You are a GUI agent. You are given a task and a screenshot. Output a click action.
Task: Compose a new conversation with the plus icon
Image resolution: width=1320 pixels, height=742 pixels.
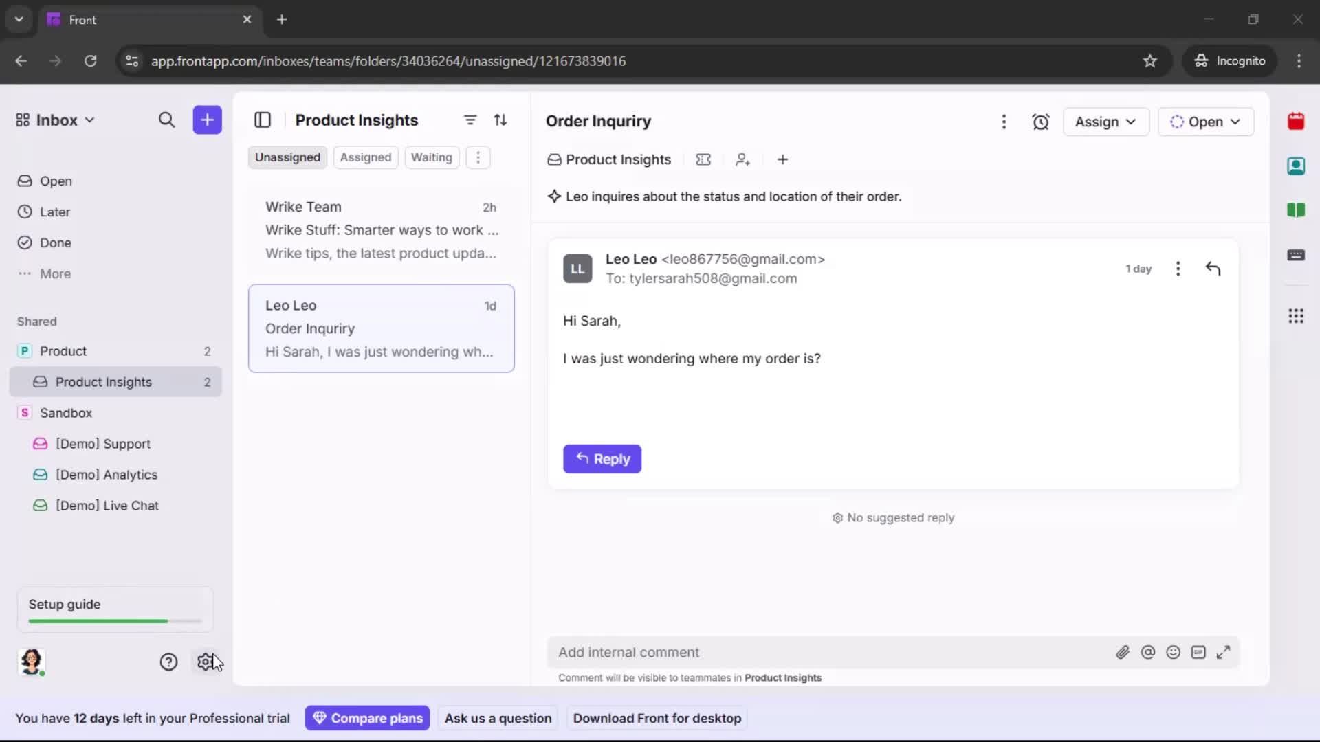point(207,120)
